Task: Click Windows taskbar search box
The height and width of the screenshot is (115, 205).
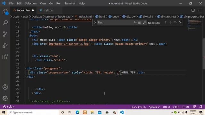Action: 33,112
